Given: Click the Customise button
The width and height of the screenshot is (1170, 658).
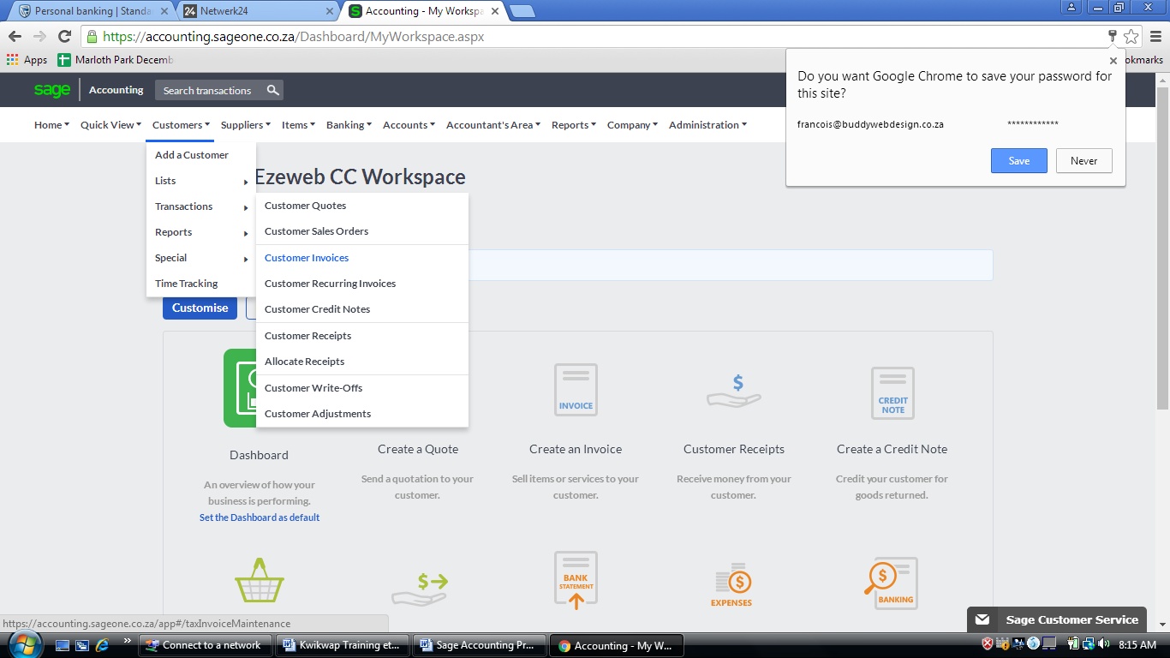Looking at the screenshot, I should (x=200, y=308).
